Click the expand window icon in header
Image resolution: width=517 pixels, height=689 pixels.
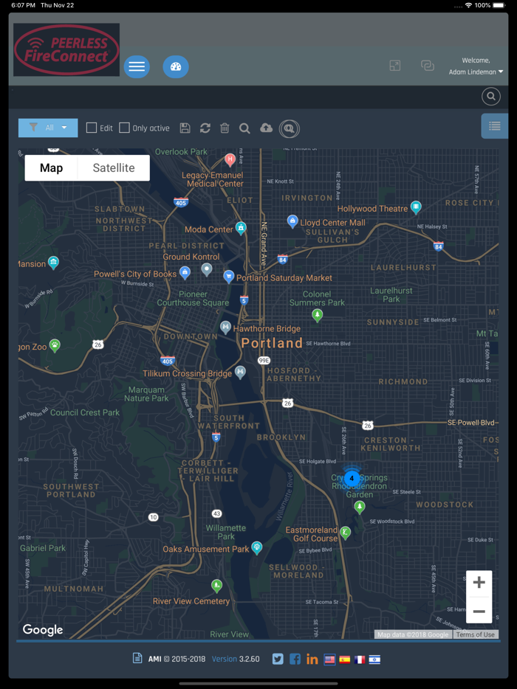394,66
